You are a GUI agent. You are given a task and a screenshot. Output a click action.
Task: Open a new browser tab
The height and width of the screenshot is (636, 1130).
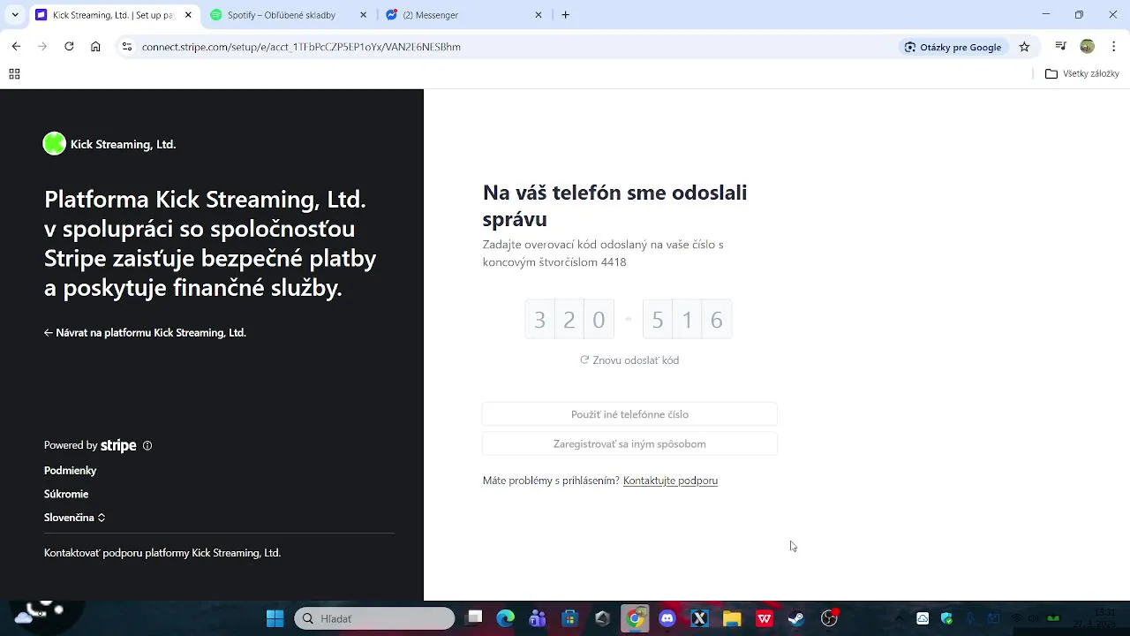click(x=566, y=15)
